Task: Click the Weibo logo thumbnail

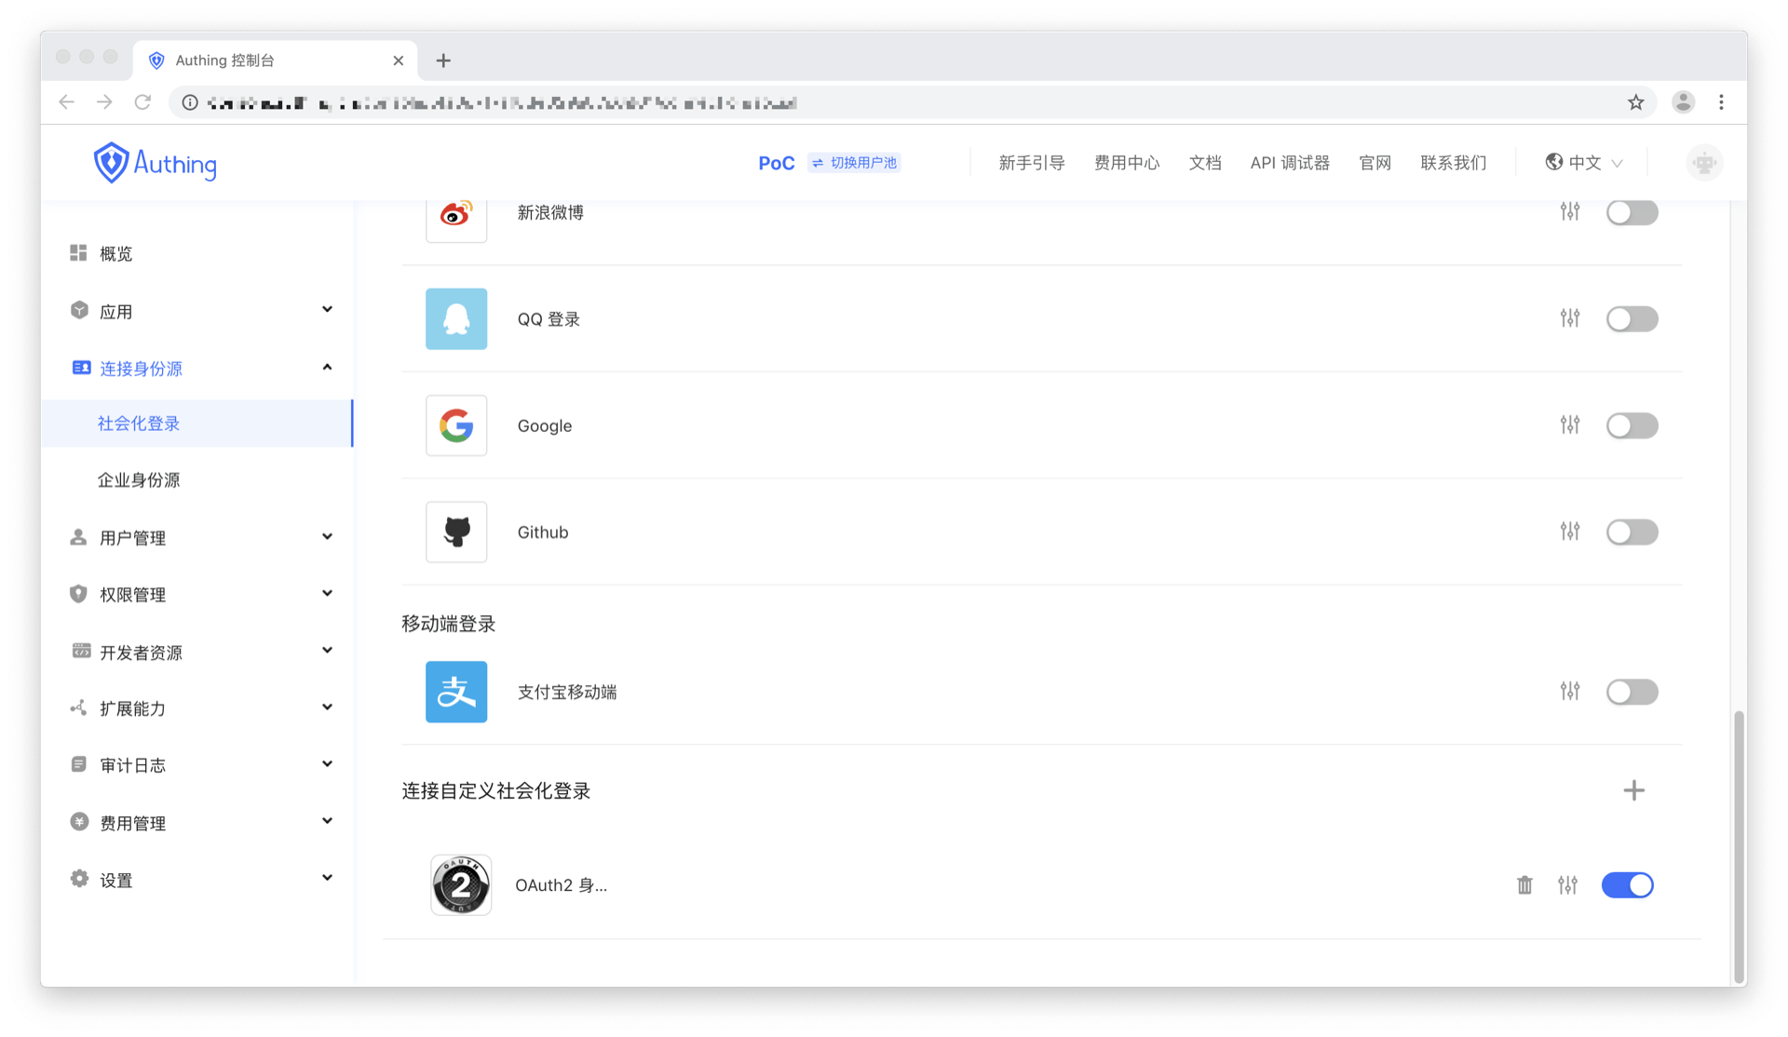Action: [456, 220]
